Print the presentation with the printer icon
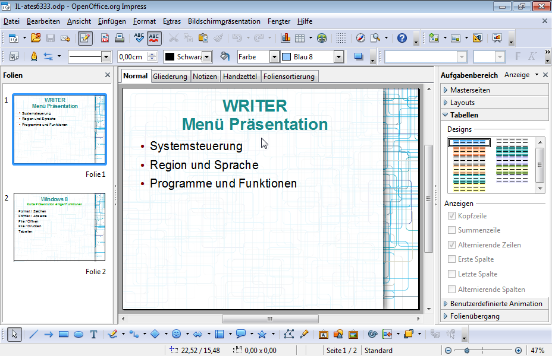The width and height of the screenshot is (552, 356). 120,38
